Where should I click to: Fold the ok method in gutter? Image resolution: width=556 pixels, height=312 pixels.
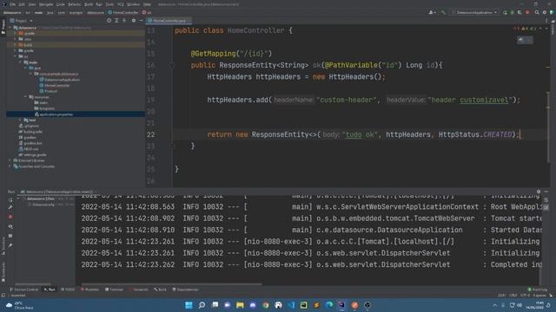[x=172, y=66]
